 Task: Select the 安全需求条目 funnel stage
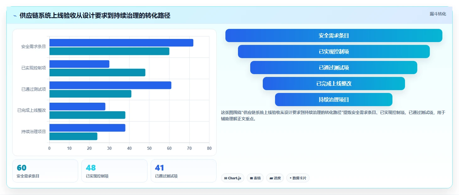(334, 35)
